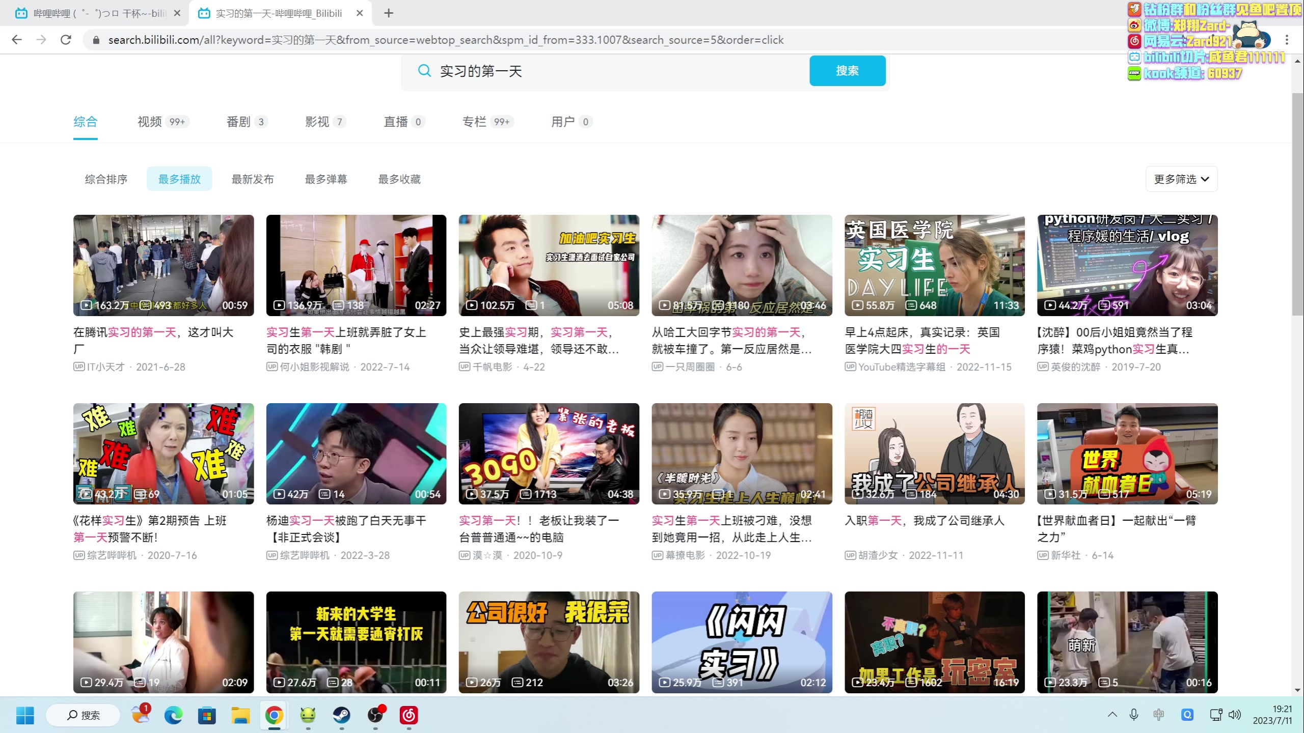Switch sorting to 综合排序
The image size is (1304, 733).
pos(106,179)
